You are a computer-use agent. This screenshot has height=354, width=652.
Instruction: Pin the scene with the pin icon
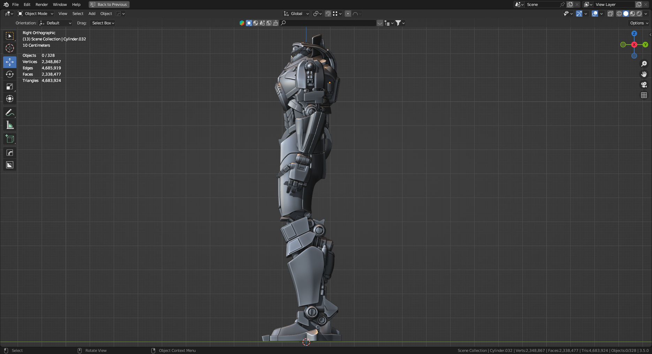(x=562, y=5)
